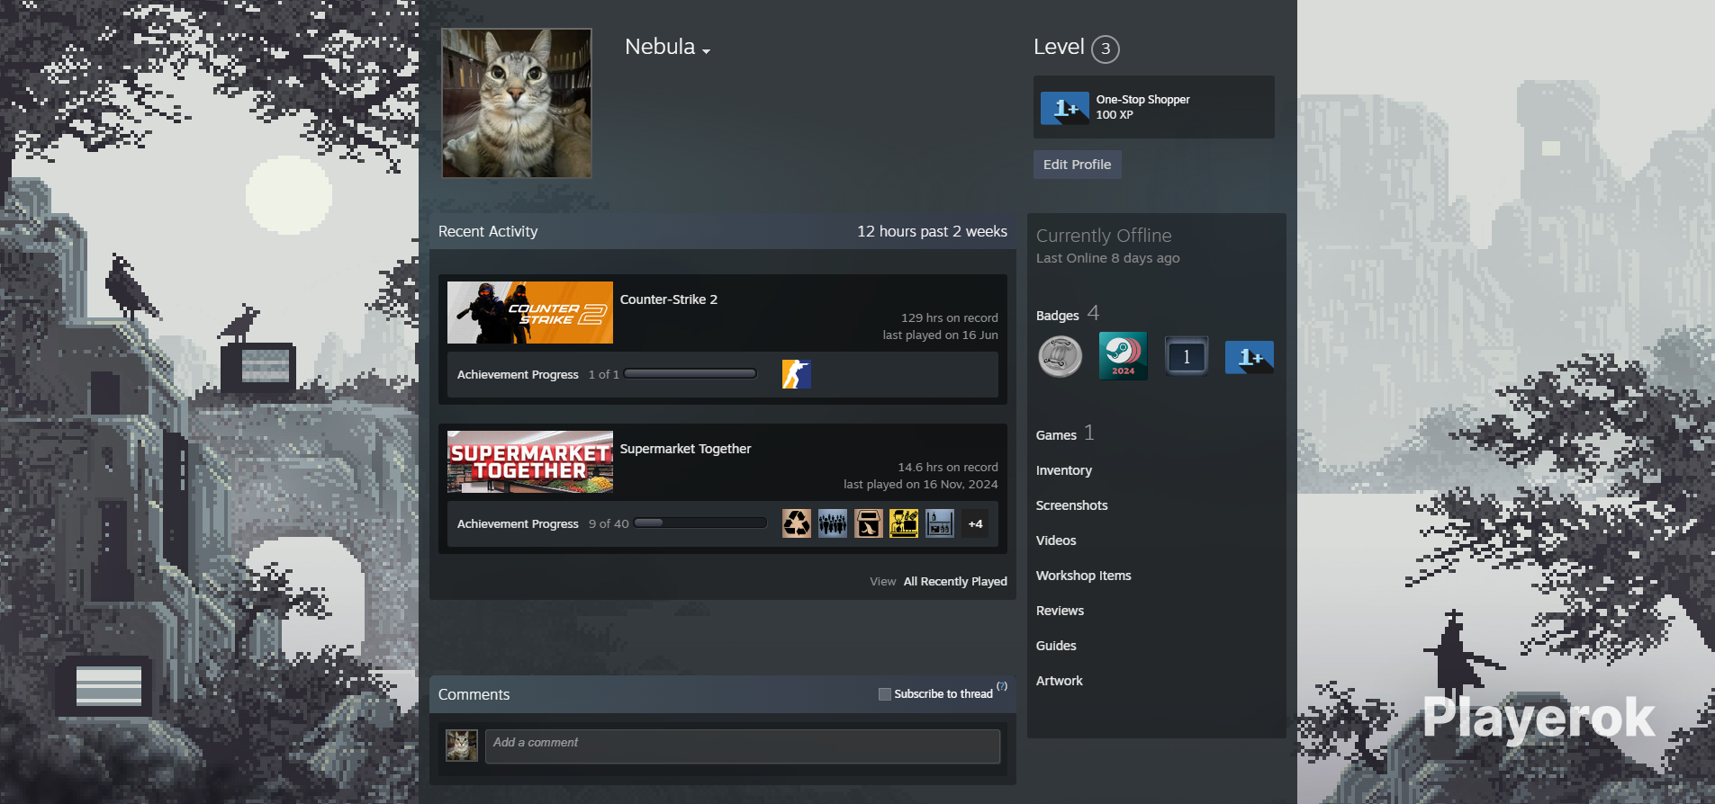
Task: Click the recycling achievement icon for Supermarket Together
Action: coord(797,523)
